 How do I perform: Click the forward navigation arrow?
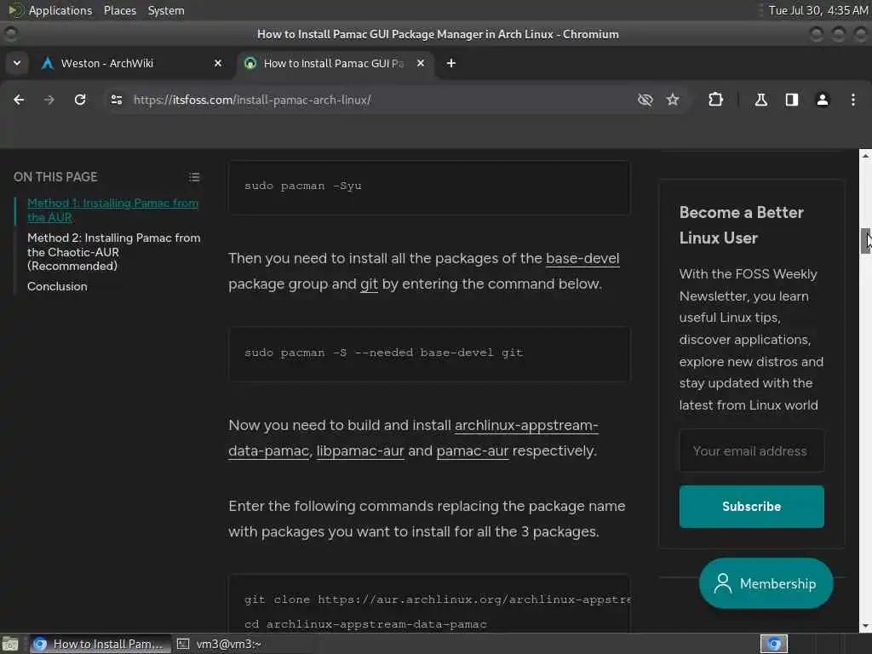coord(49,100)
